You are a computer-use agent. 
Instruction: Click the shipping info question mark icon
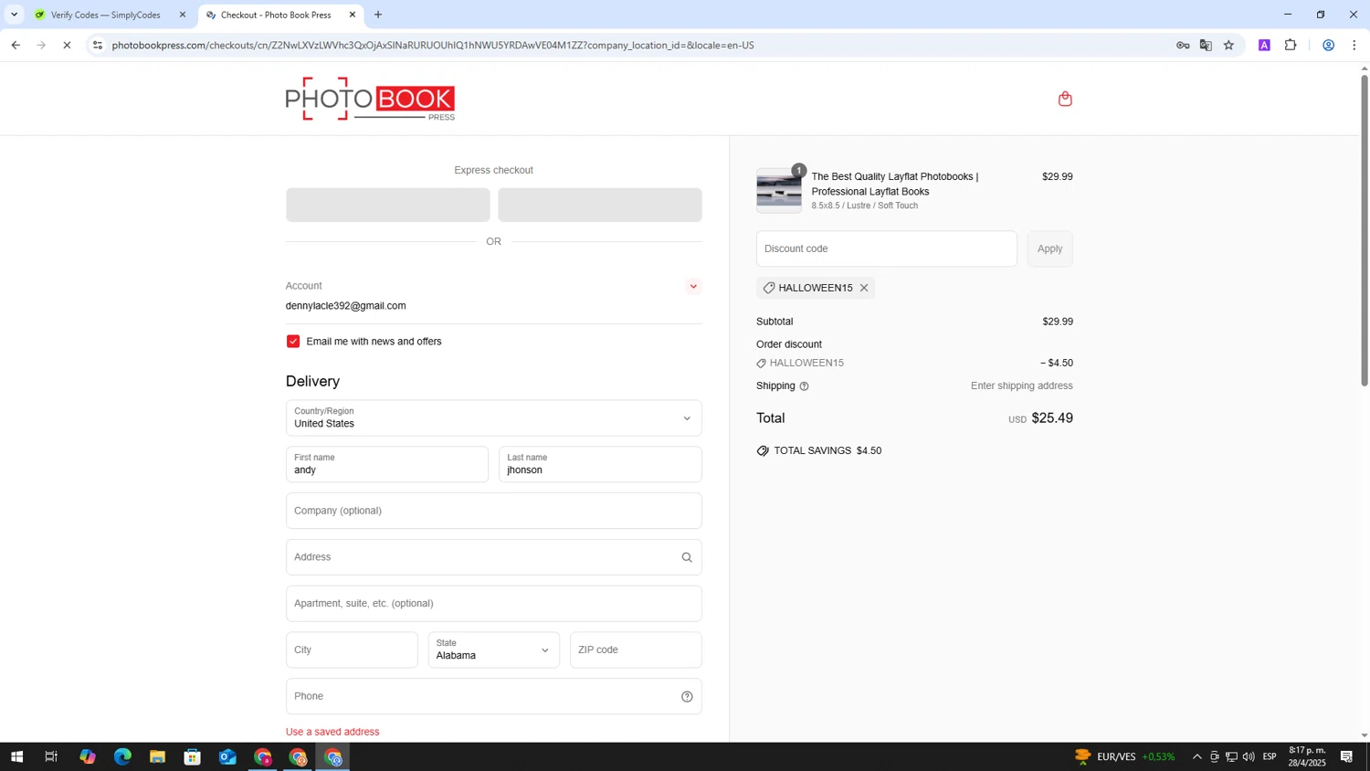click(804, 386)
